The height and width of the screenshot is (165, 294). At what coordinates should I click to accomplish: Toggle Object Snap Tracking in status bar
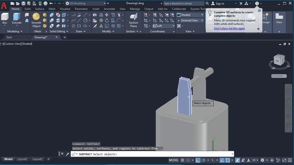coord(222,160)
